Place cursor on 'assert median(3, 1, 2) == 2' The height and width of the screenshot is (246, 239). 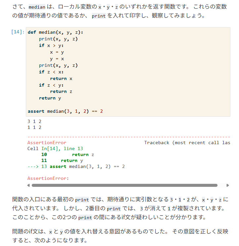click(x=65, y=111)
